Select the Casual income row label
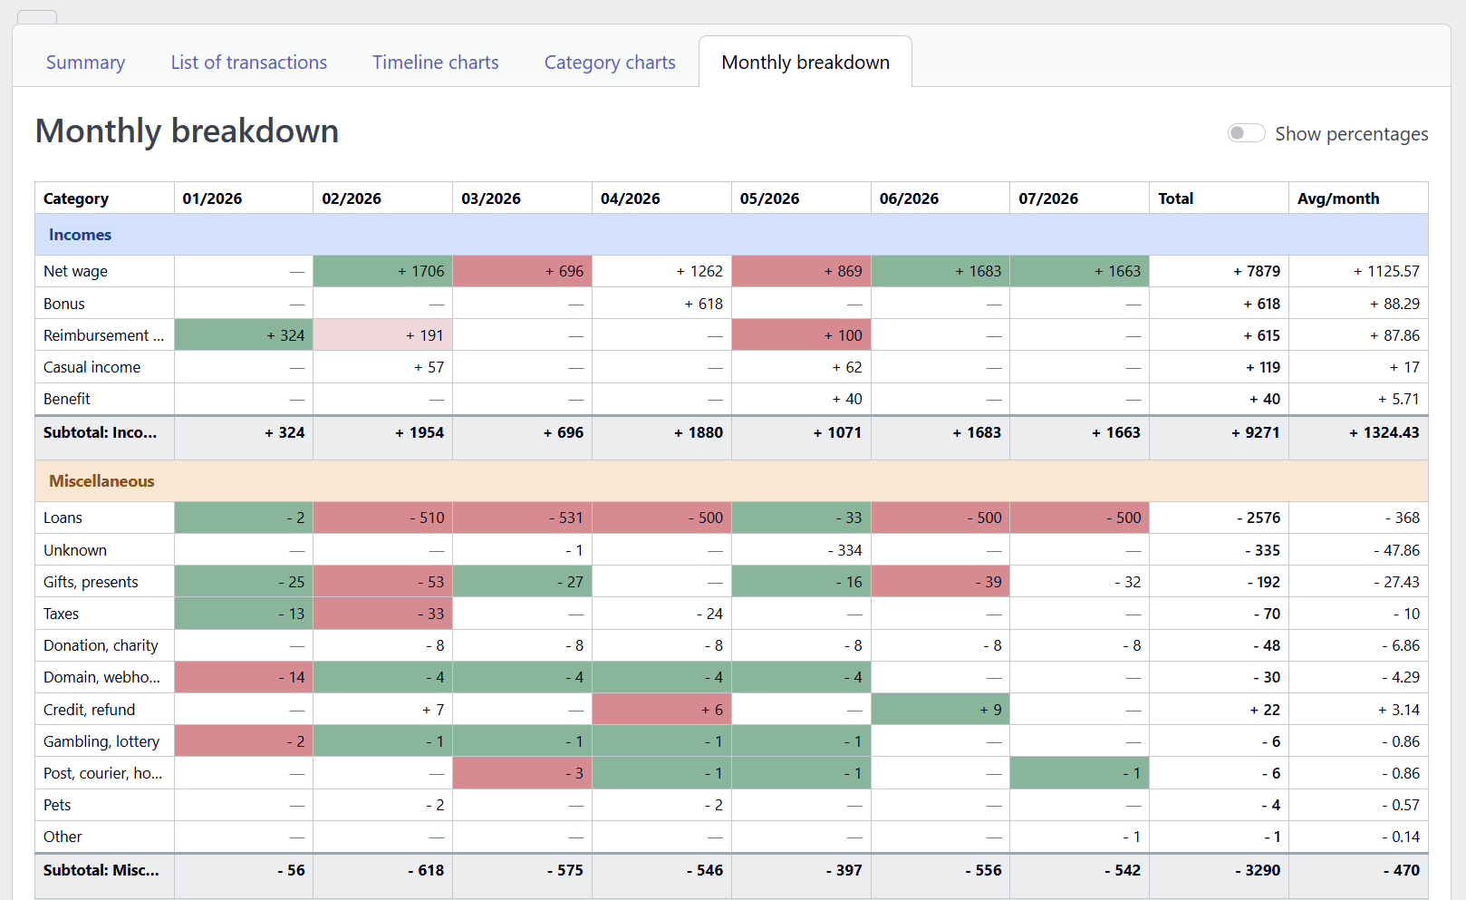 point(92,367)
